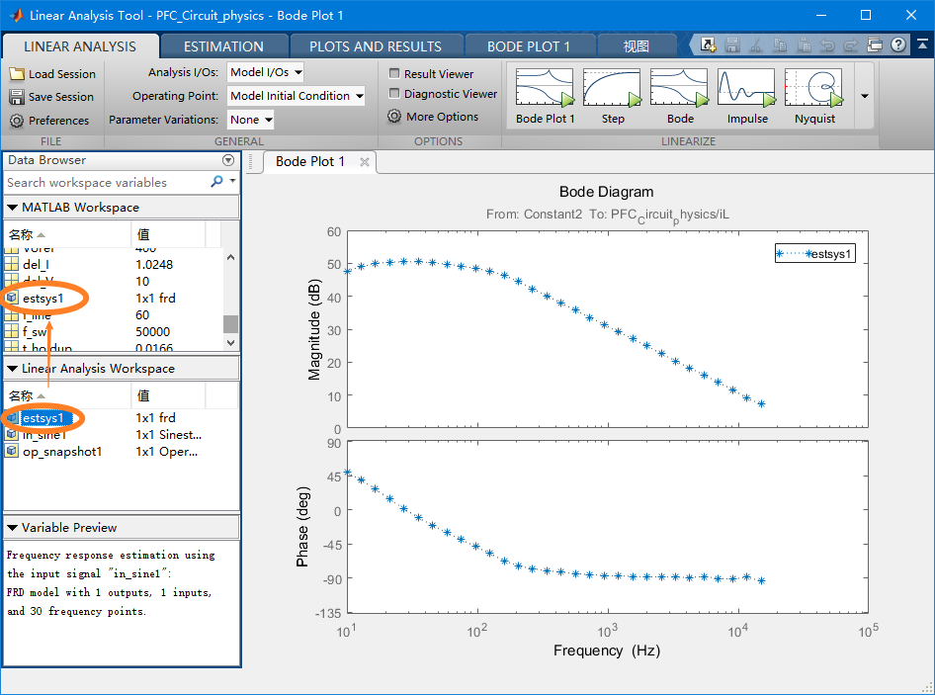Expand the linearize plot gallery arrow
935x695 pixels.
[865, 96]
